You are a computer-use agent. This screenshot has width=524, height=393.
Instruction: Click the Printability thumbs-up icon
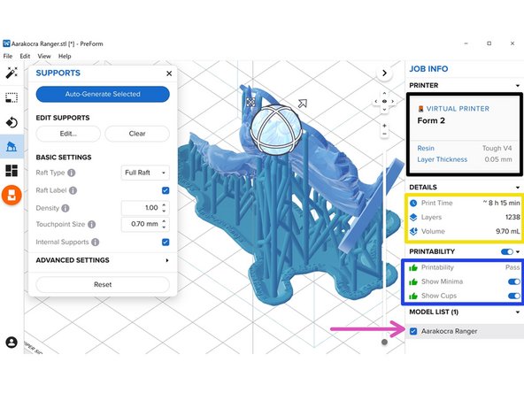pyautogui.click(x=413, y=267)
